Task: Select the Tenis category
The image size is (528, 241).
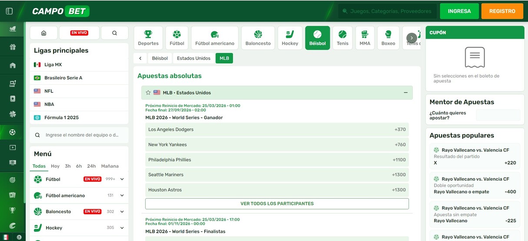Action: [342, 38]
